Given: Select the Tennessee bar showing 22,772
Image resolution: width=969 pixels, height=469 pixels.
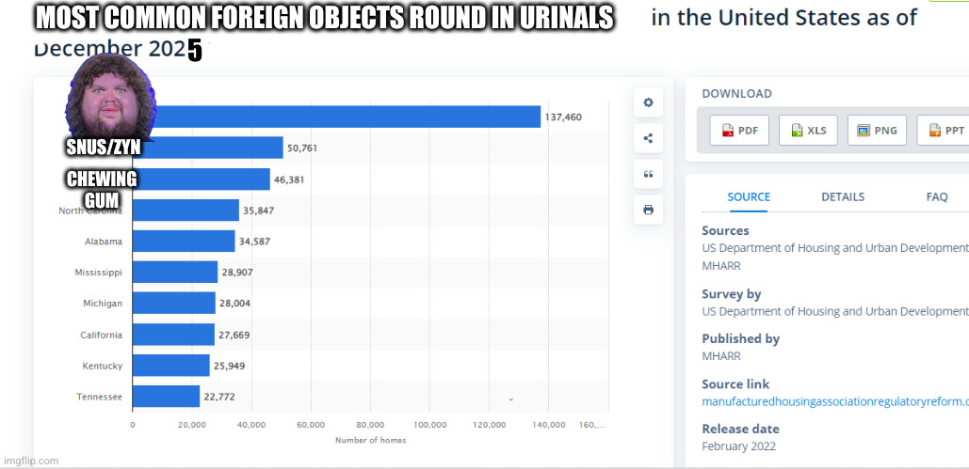Looking at the screenshot, I should [166, 397].
